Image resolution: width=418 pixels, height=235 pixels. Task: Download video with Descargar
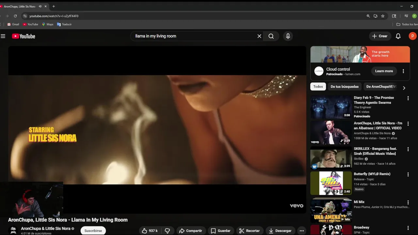tap(280, 231)
